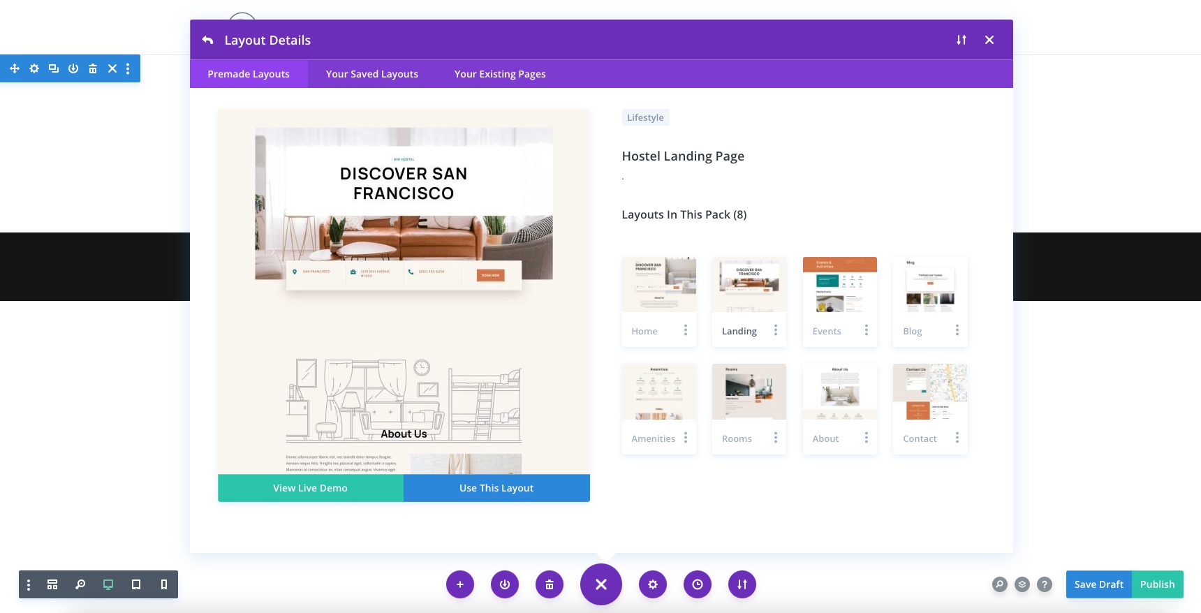Click the Lifestyle category tag
This screenshot has width=1201, height=613.
click(x=645, y=117)
